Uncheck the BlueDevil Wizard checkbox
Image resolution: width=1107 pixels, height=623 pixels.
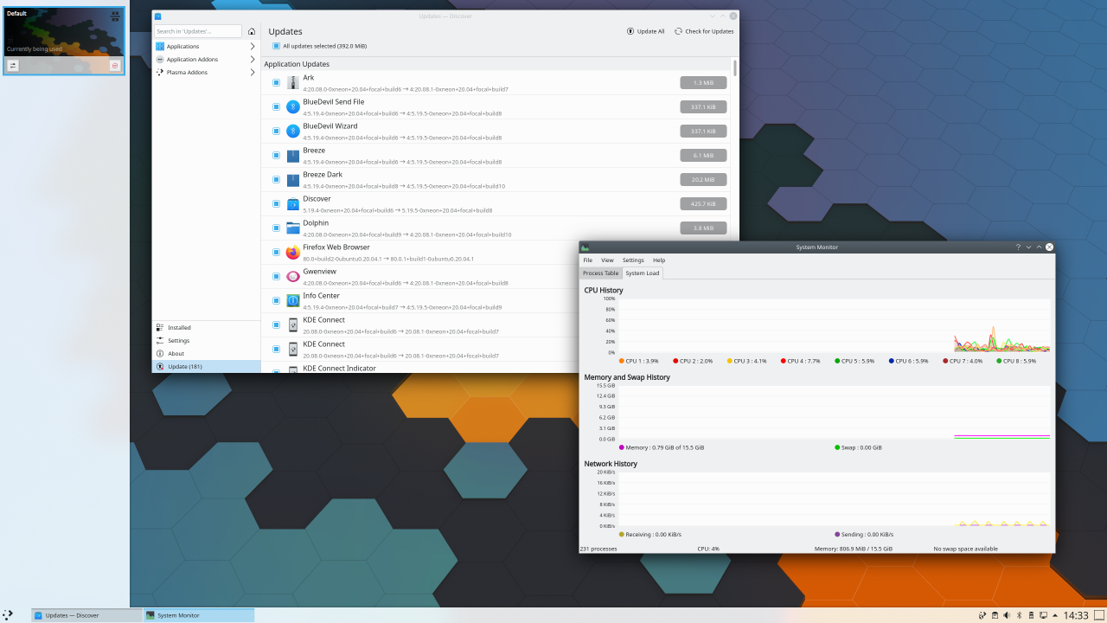(x=276, y=132)
